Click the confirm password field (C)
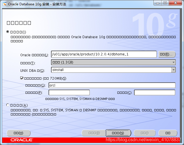This screenshot has height=145, width=184. pos(155,92)
